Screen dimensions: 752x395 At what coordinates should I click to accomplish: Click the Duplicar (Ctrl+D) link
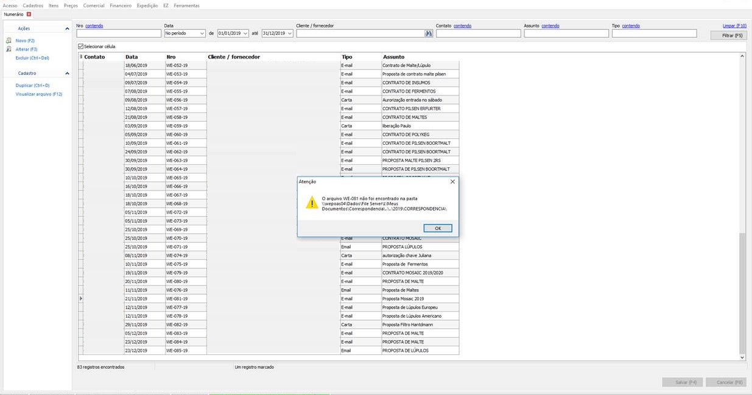click(33, 86)
